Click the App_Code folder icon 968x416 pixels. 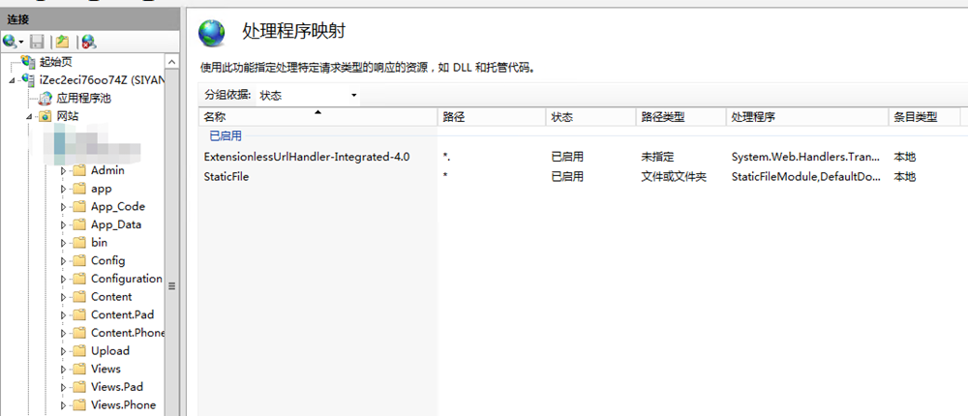(x=78, y=206)
